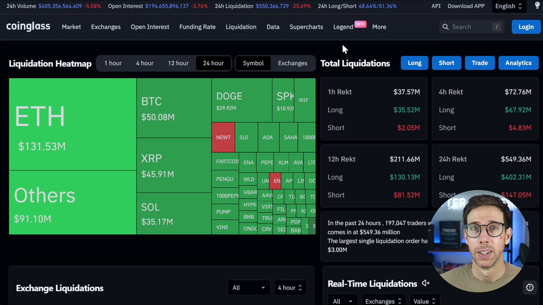Image resolution: width=543 pixels, height=305 pixels.
Task: Open the Funding Rate menu
Action: coord(197,27)
